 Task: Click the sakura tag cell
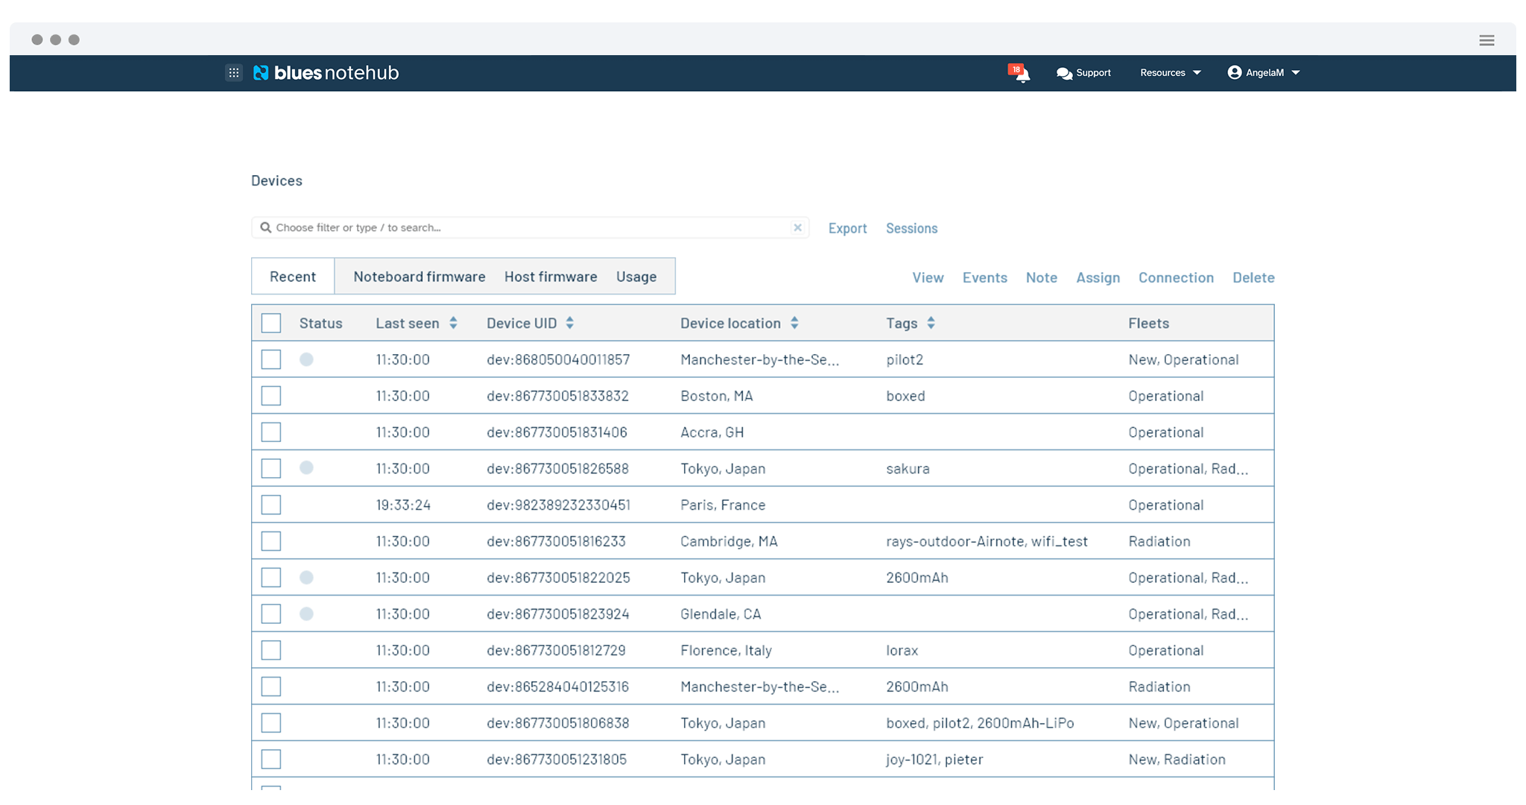point(908,468)
